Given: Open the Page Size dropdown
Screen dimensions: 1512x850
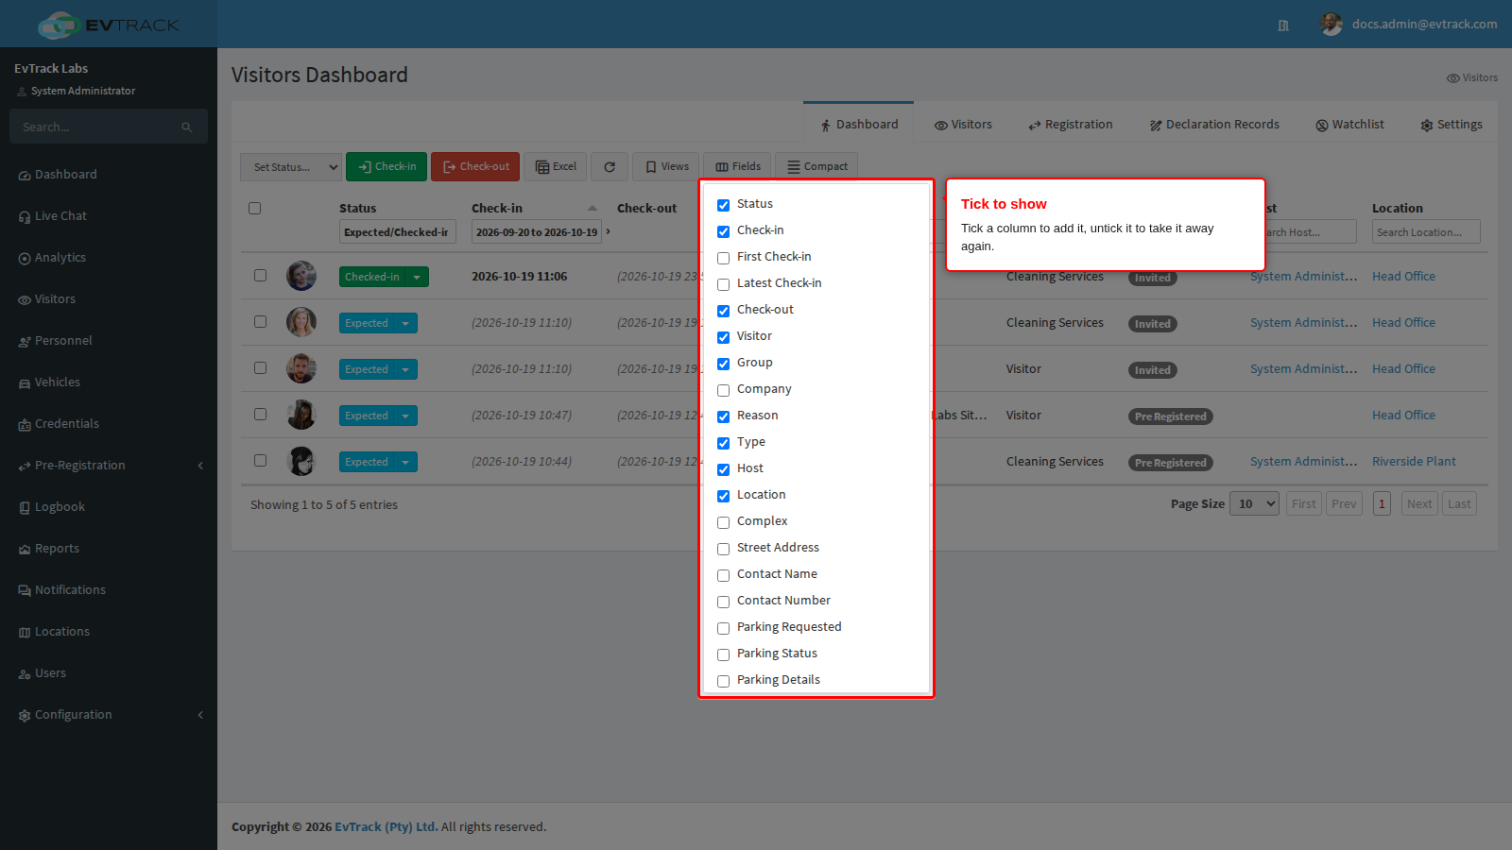Looking at the screenshot, I should [x=1254, y=504].
